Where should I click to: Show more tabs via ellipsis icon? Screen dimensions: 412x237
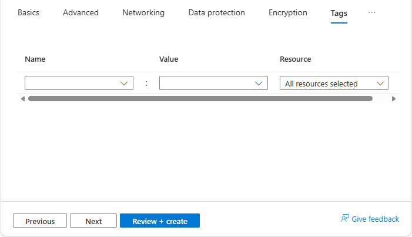click(x=371, y=12)
